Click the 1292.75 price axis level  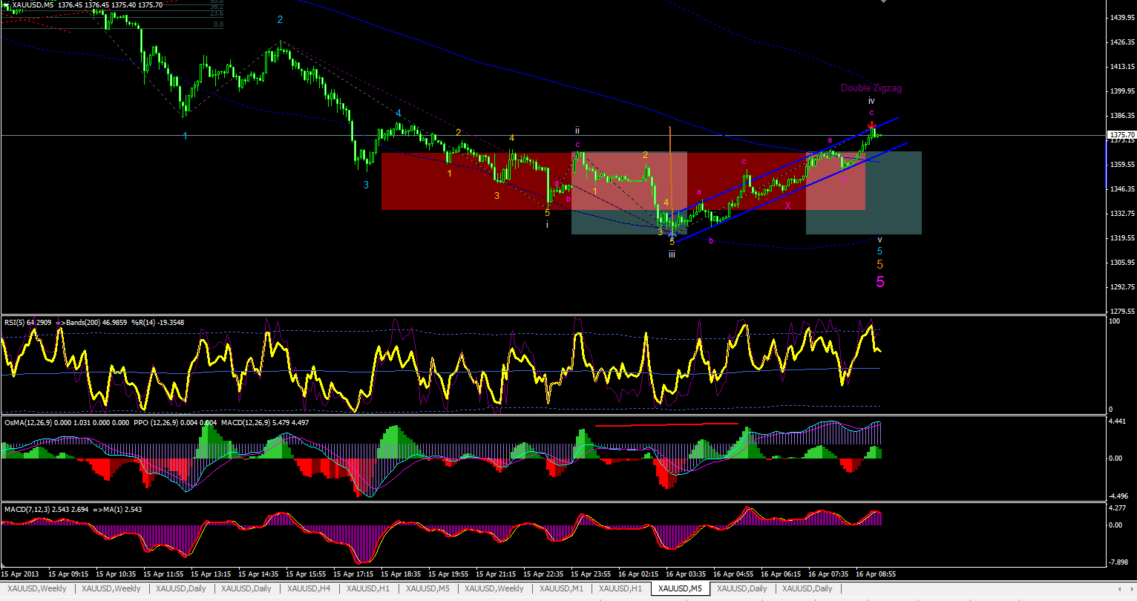pyautogui.click(x=1121, y=286)
